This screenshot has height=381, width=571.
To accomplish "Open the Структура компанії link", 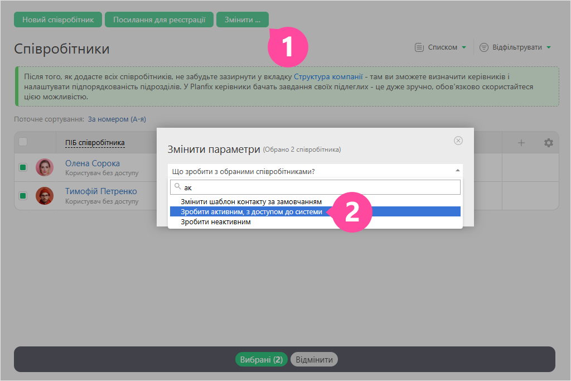I will click(328, 77).
